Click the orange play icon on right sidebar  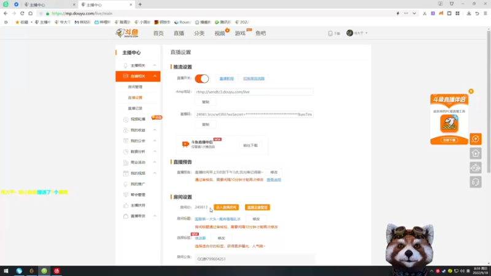476,139
